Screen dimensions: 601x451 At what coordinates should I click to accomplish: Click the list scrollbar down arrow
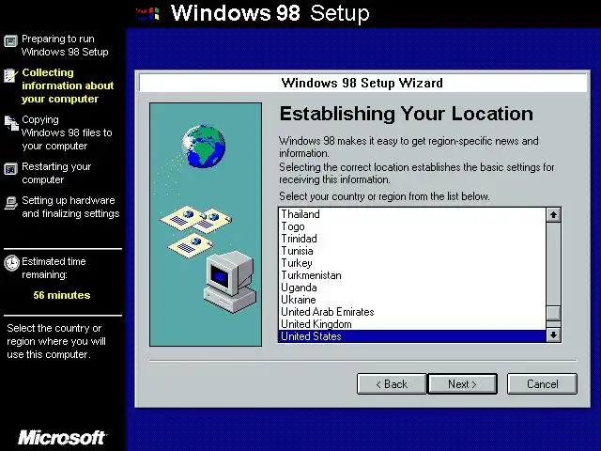click(x=553, y=334)
